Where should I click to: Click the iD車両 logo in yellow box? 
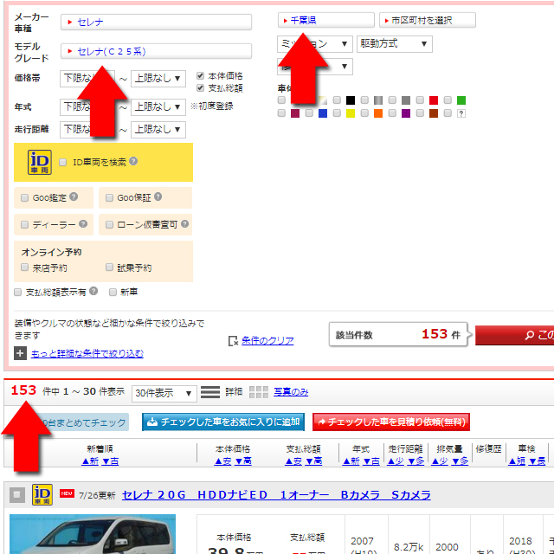[40, 162]
